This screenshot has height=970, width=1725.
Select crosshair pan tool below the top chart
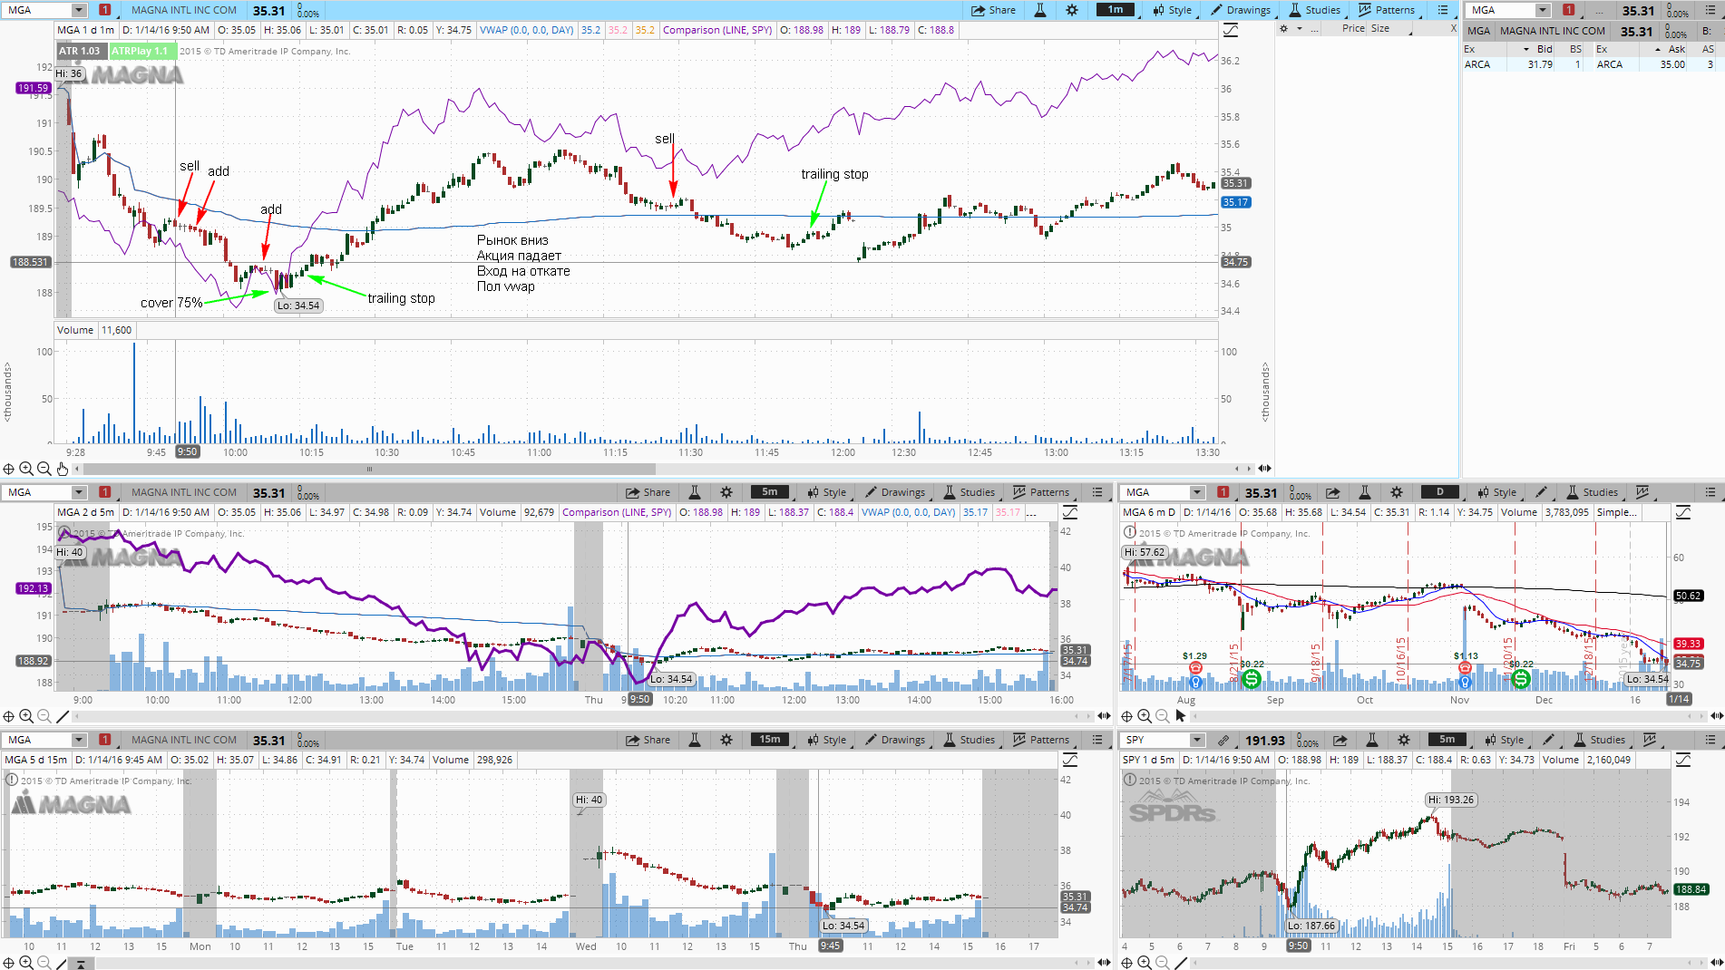pos(8,469)
